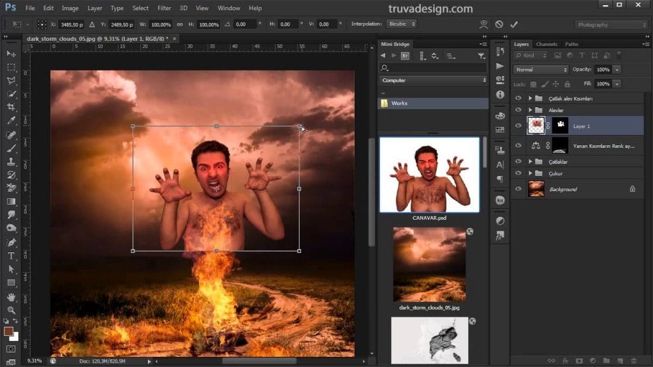Toggle visibility of the Alevler group
The height and width of the screenshot is (367, 653).
tap(518, 110)
